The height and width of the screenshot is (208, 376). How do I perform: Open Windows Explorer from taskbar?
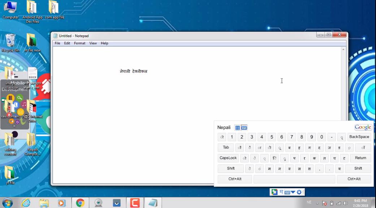(x=44, y=203)
